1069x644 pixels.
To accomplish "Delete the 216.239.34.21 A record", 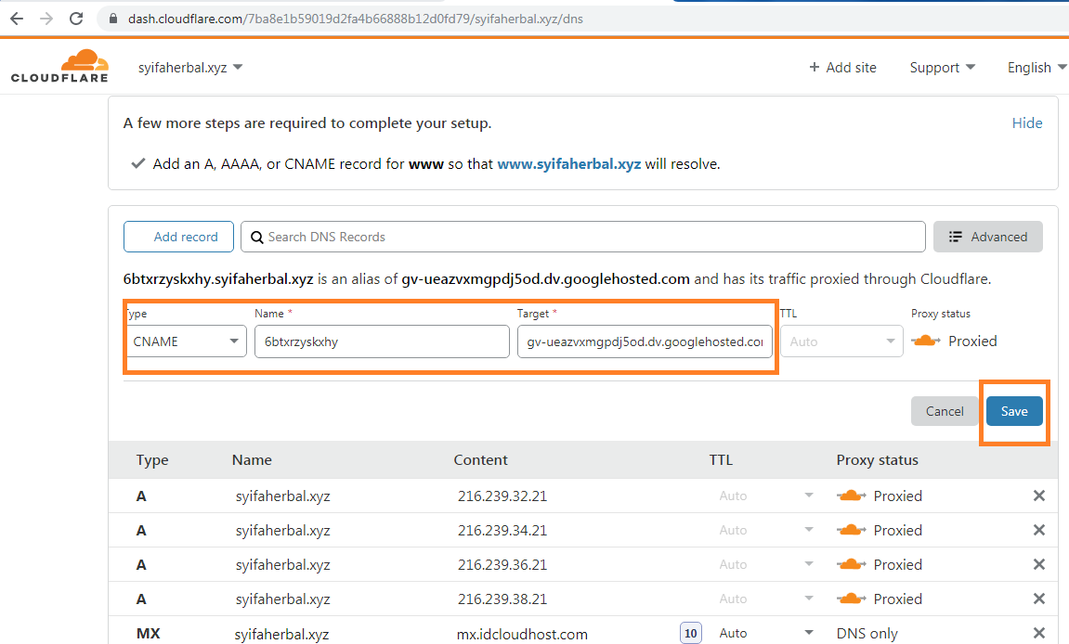I will click(1039, 530).
